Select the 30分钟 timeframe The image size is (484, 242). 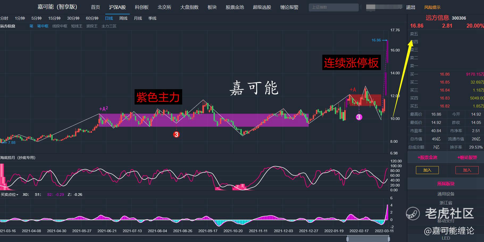(73, 18)
